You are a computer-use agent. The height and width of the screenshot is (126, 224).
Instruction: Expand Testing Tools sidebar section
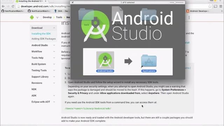[x=54, y=70]
